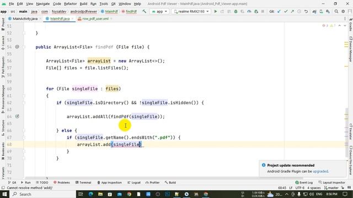Open the editor tabs options three-dot menu
Screen dimensions: 353x198
pos(345,19)
